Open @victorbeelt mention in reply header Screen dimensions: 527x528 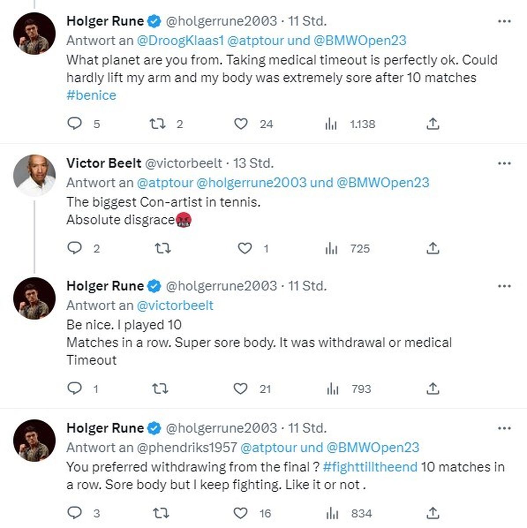[x=175, y=305]
